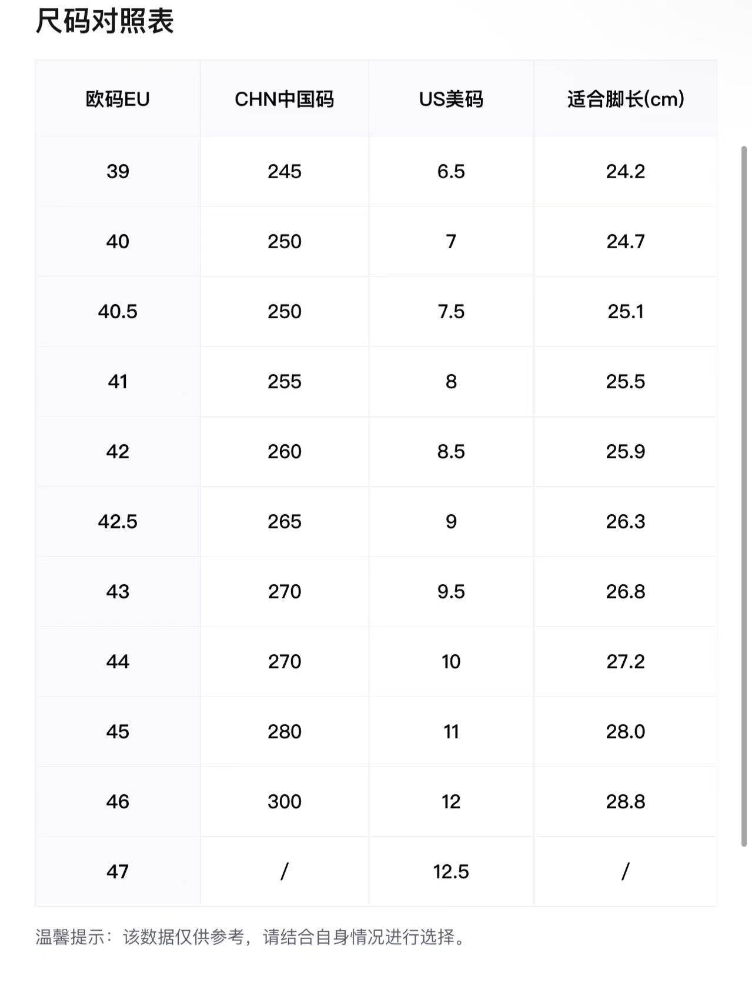Click the 245 China size cell
This screenshot has width=752, height=989.
[284, 171]
